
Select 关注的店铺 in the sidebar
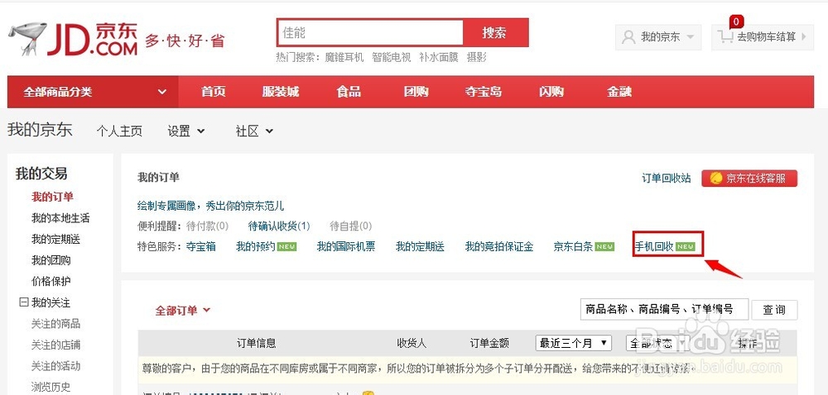(x=55, y=345)
